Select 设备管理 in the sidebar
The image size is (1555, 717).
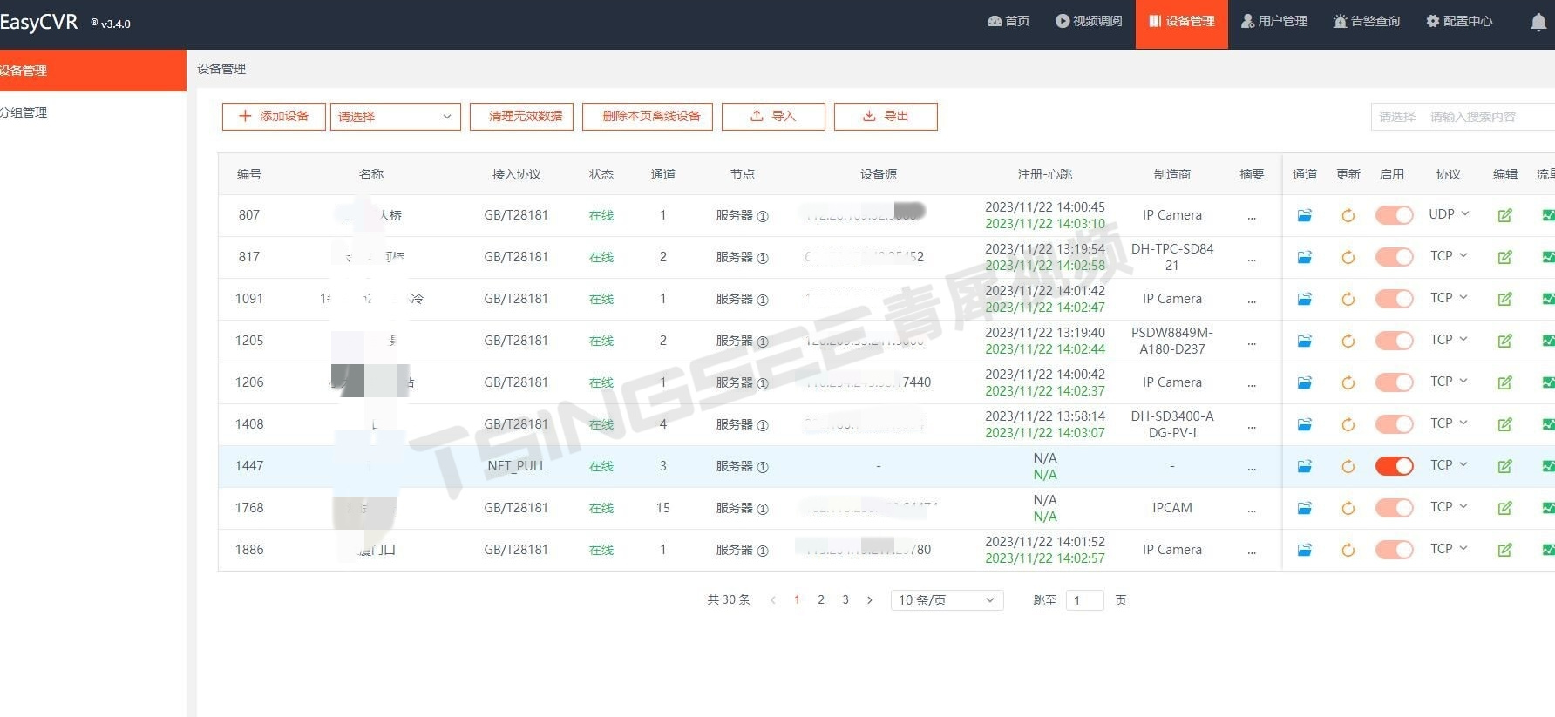point(93,71)
